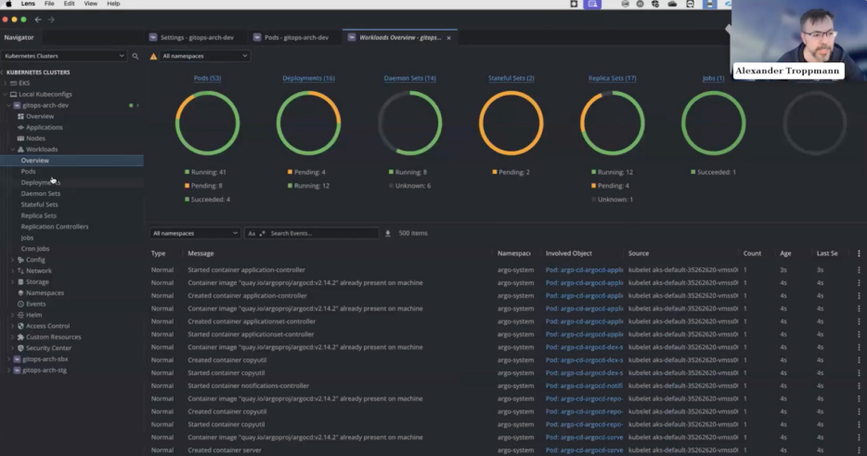Click the Events clock icon in sidebar
This screenshot has height=456, width=867.
coord(20,304)
